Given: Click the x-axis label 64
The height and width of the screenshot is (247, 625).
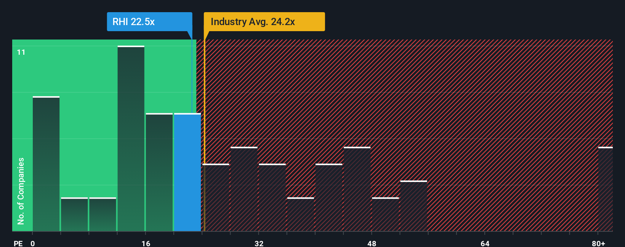Looking at the screenshot, I should tap(485, 243).
